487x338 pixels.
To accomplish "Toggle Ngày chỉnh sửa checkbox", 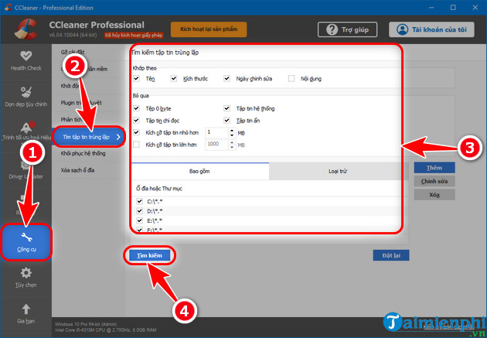I will tap(226, 78).
